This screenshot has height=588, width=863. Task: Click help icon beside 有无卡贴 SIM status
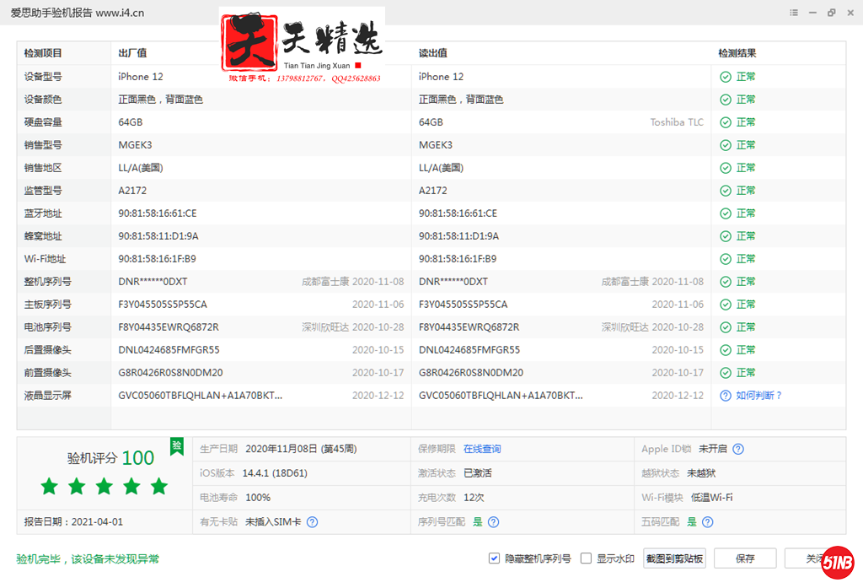(312, 522)
